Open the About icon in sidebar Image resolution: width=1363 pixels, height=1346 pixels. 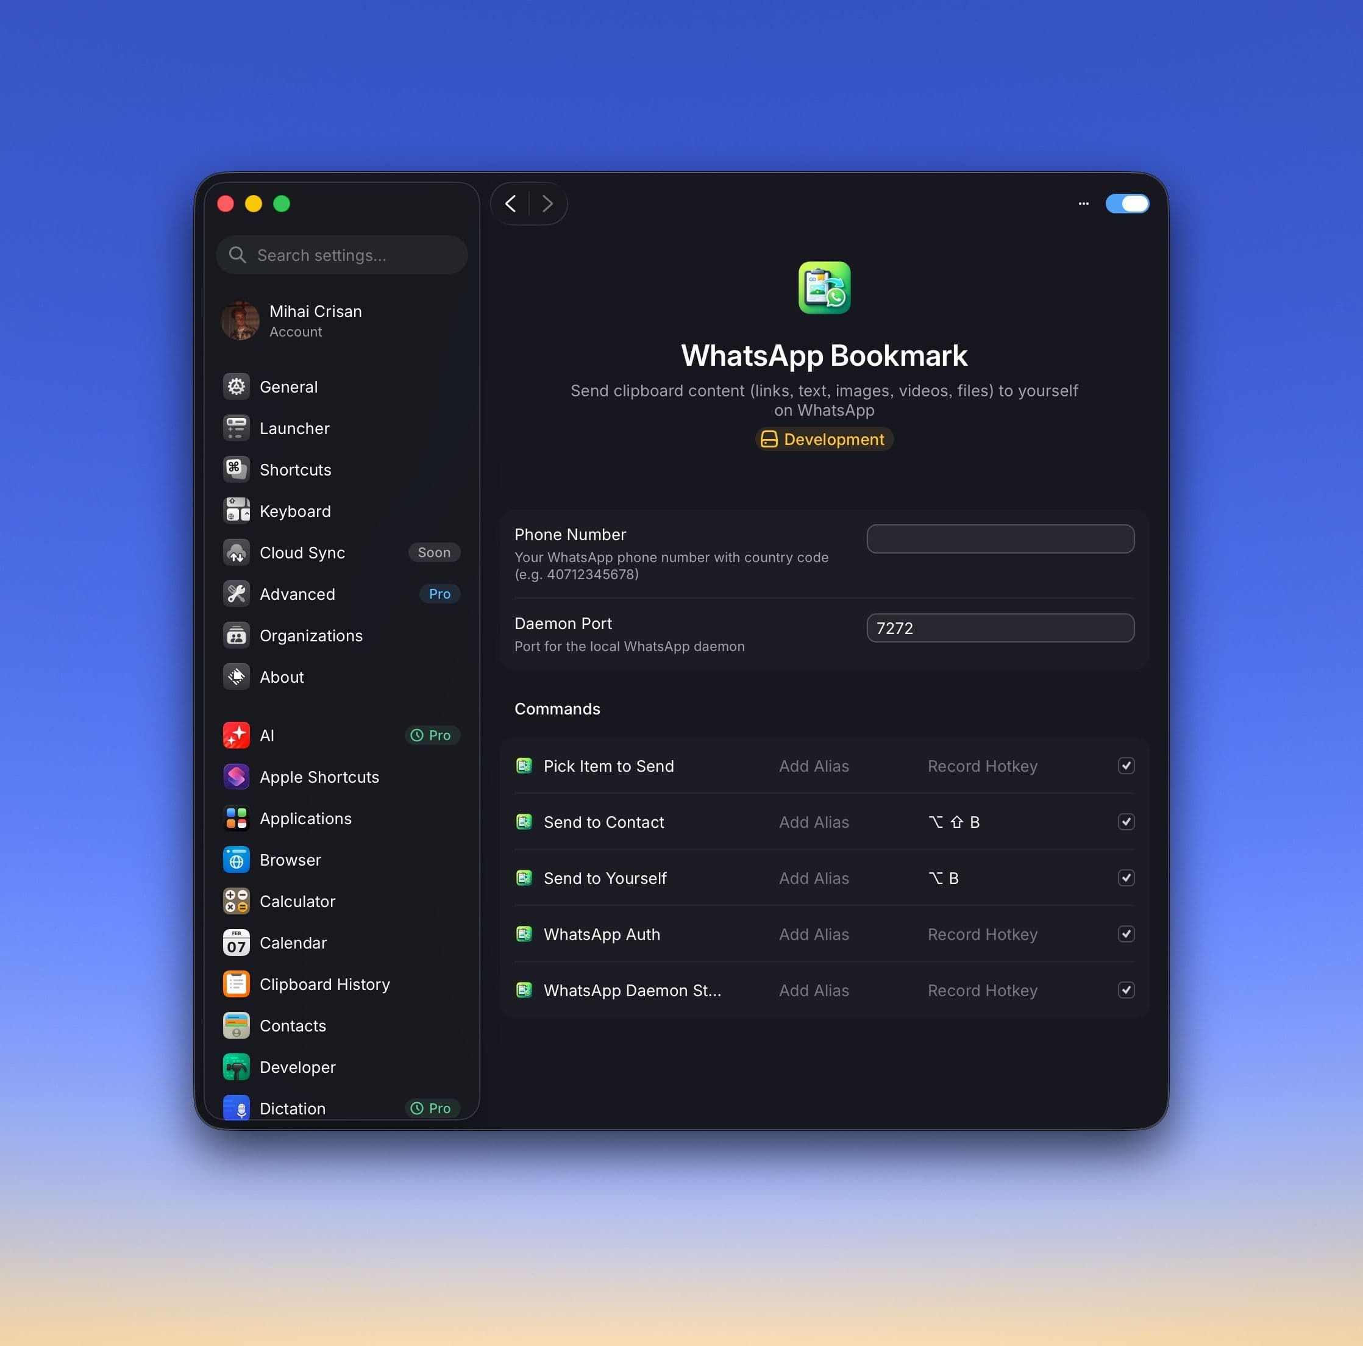pyautogui.click(x=237, y=677)
